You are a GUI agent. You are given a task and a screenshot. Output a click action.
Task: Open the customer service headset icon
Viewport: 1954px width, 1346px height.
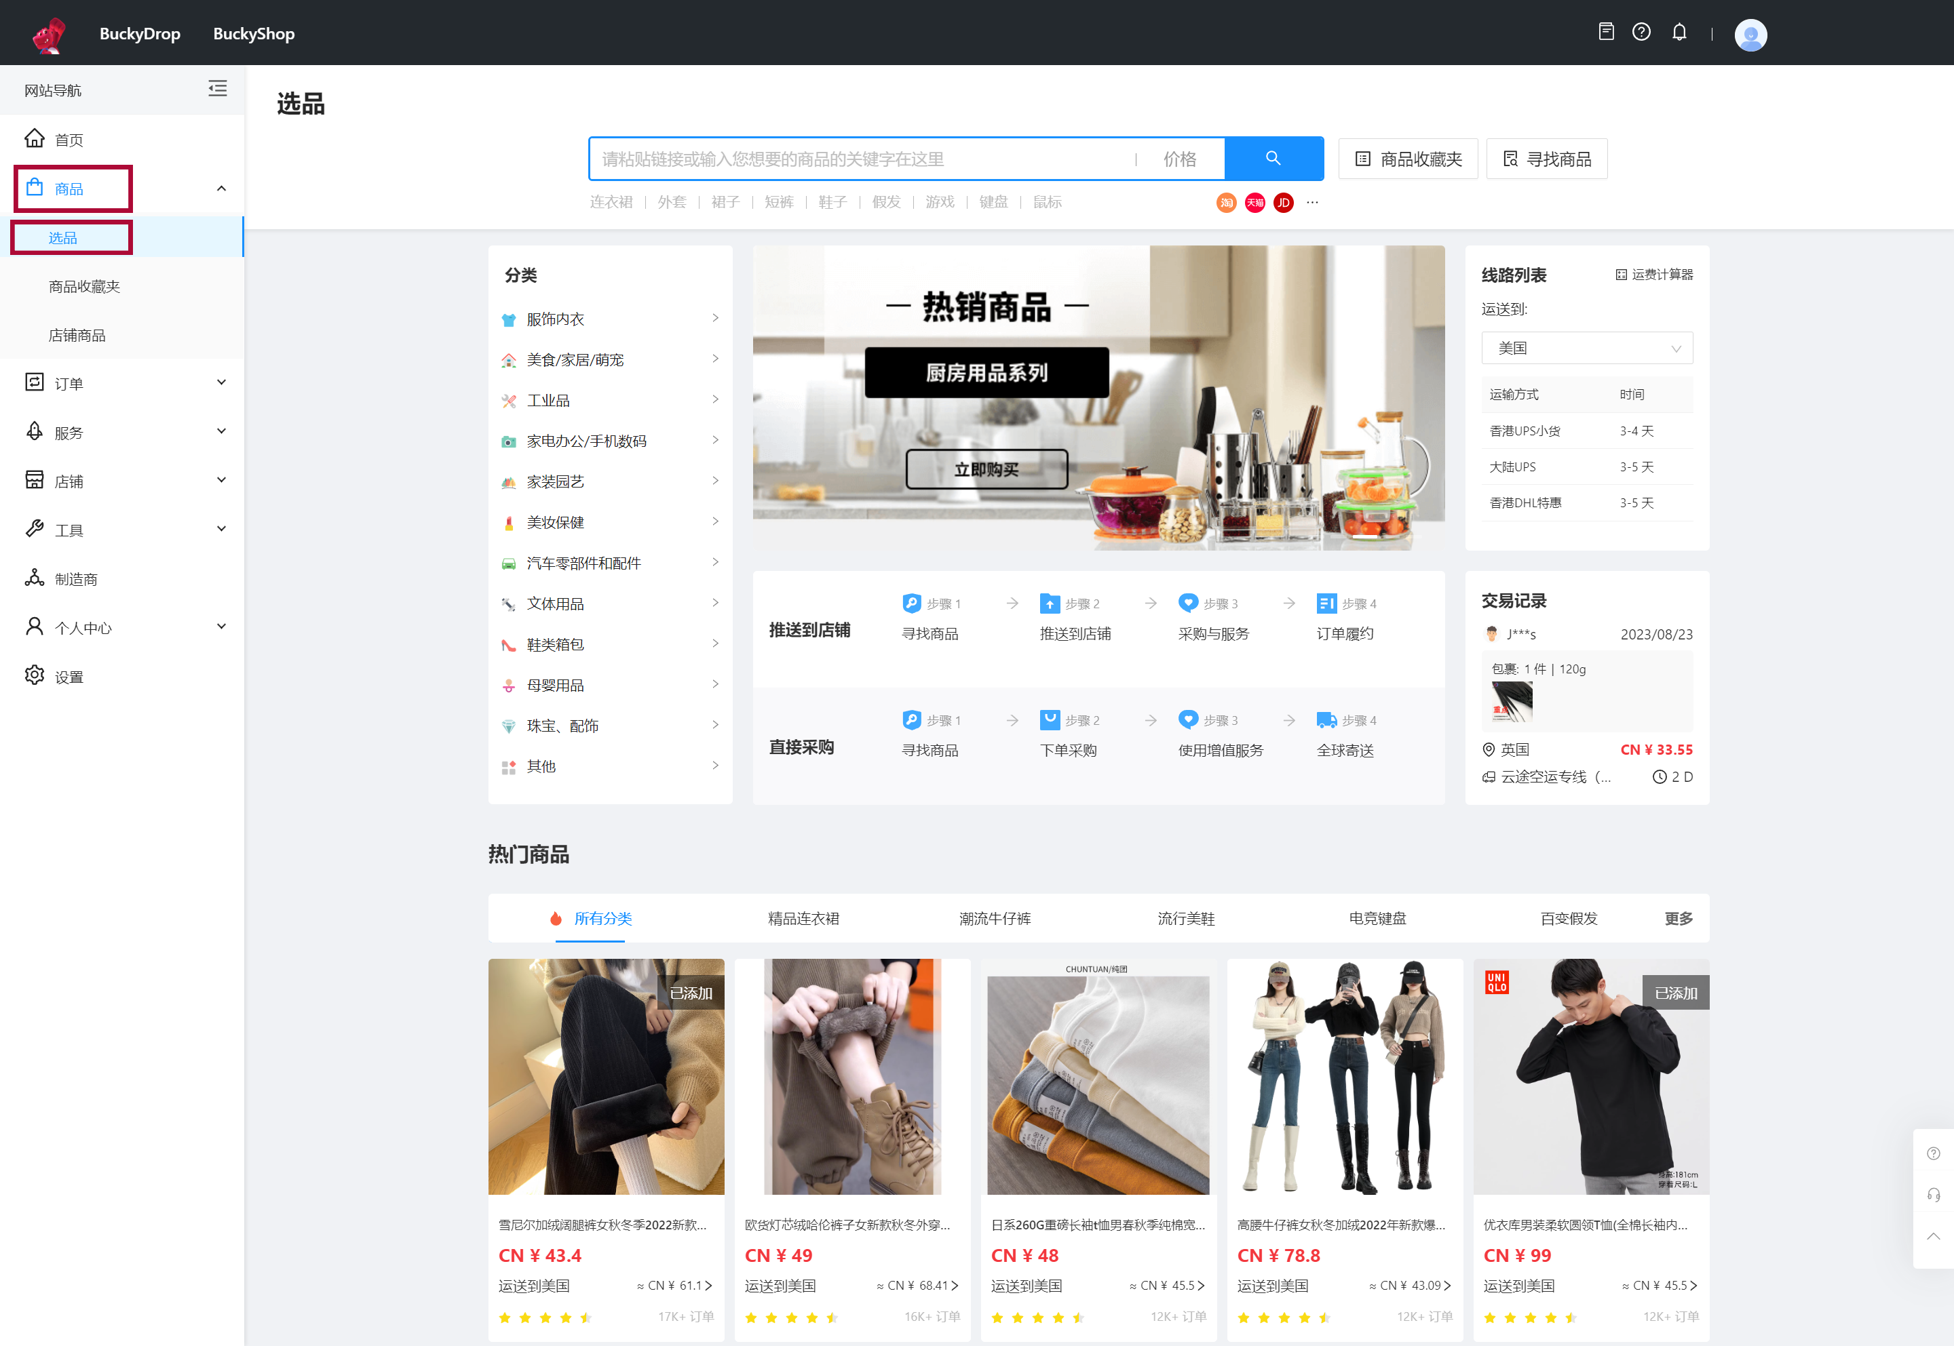1933,1194
